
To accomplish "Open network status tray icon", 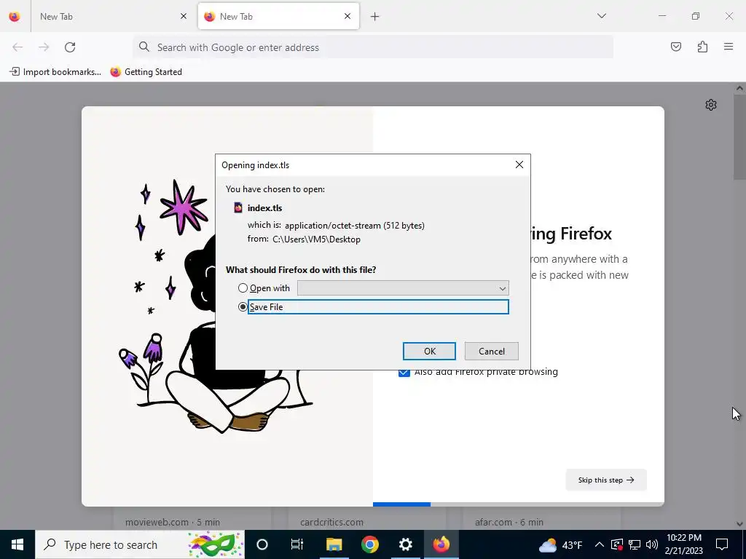I will click(635, 544).
